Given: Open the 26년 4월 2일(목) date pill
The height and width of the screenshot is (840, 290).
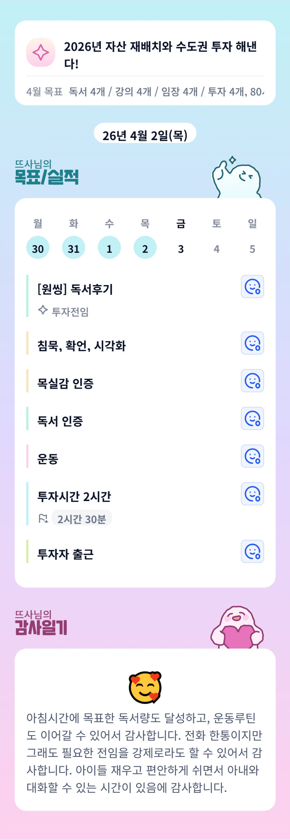Looking at the screenshot, I should 145,135.
